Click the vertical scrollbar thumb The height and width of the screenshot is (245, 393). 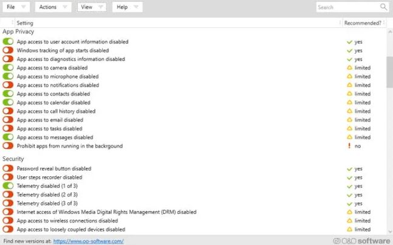click(390, 72)
